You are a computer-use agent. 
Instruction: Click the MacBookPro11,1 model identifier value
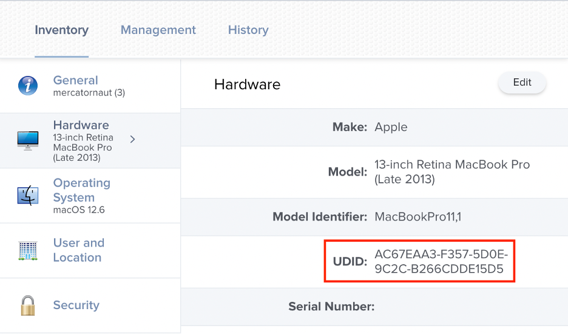pyautogui.click(x=418, y=217)
